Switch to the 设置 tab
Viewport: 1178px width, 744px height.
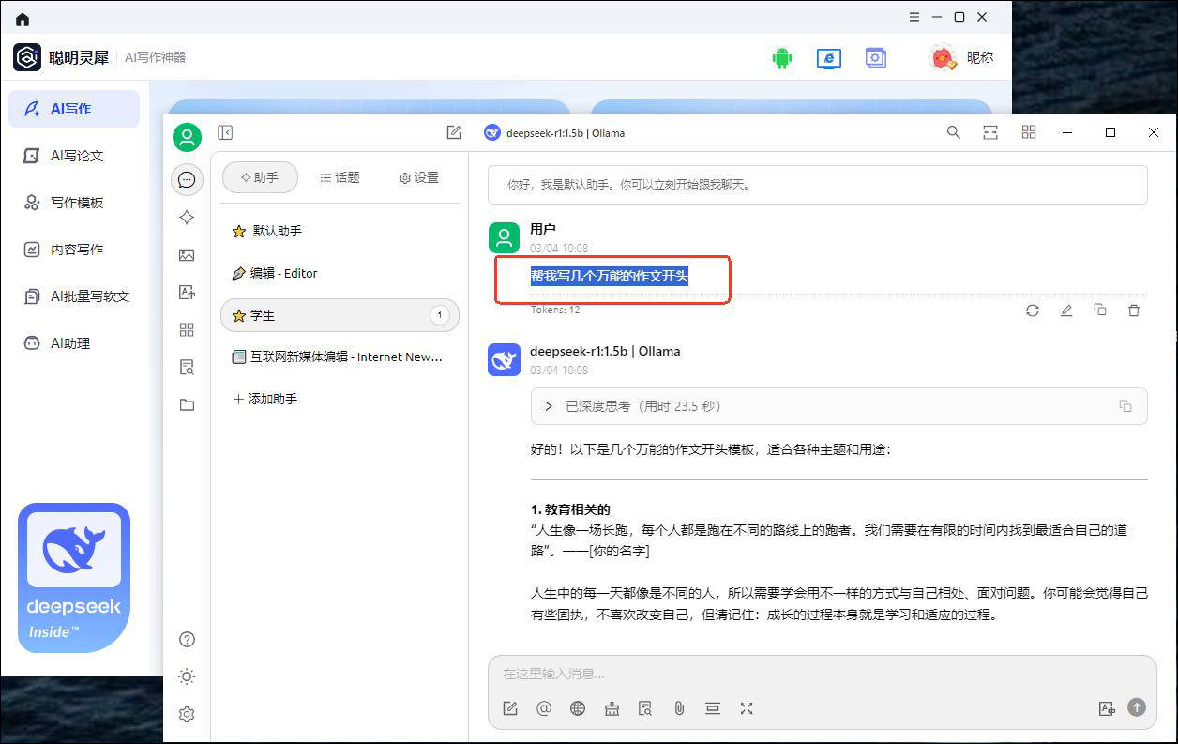[x=419, y=177]
